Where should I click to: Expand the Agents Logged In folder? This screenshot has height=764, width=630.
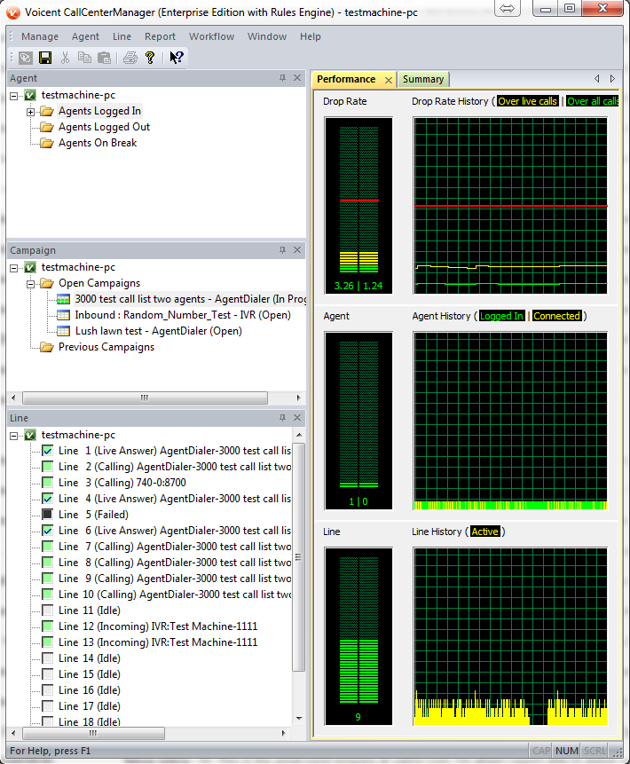coord(31,112)
